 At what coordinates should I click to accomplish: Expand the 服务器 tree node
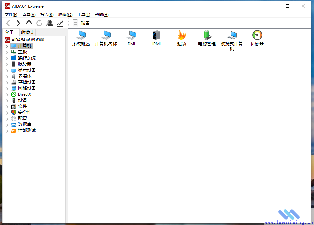tap(7, 64)
